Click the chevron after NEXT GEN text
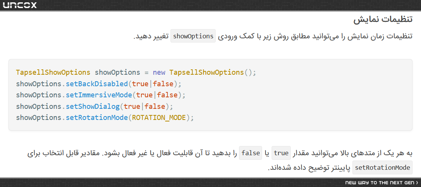The height and width of the screenshot is (187, 421). [417, 183]
